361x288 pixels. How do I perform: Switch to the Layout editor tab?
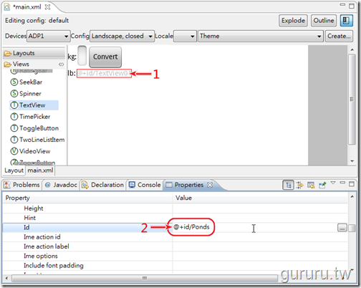[14, 171]
